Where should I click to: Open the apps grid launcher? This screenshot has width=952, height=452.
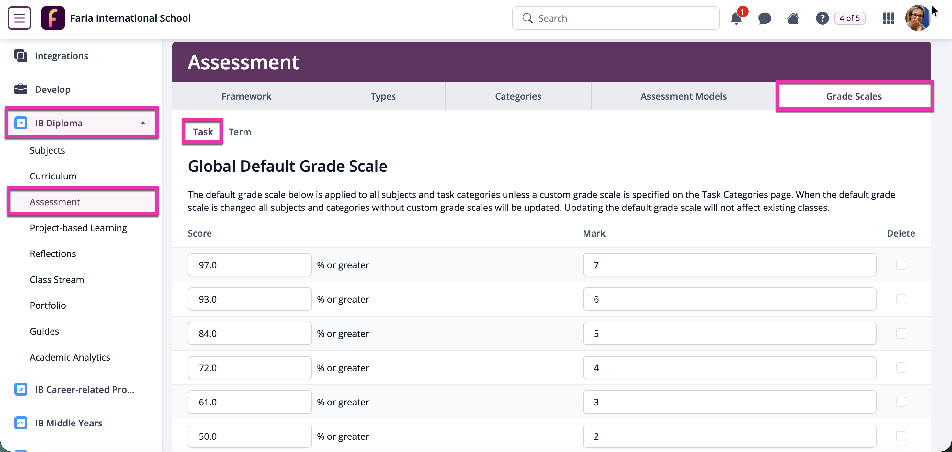coord(889,18)
